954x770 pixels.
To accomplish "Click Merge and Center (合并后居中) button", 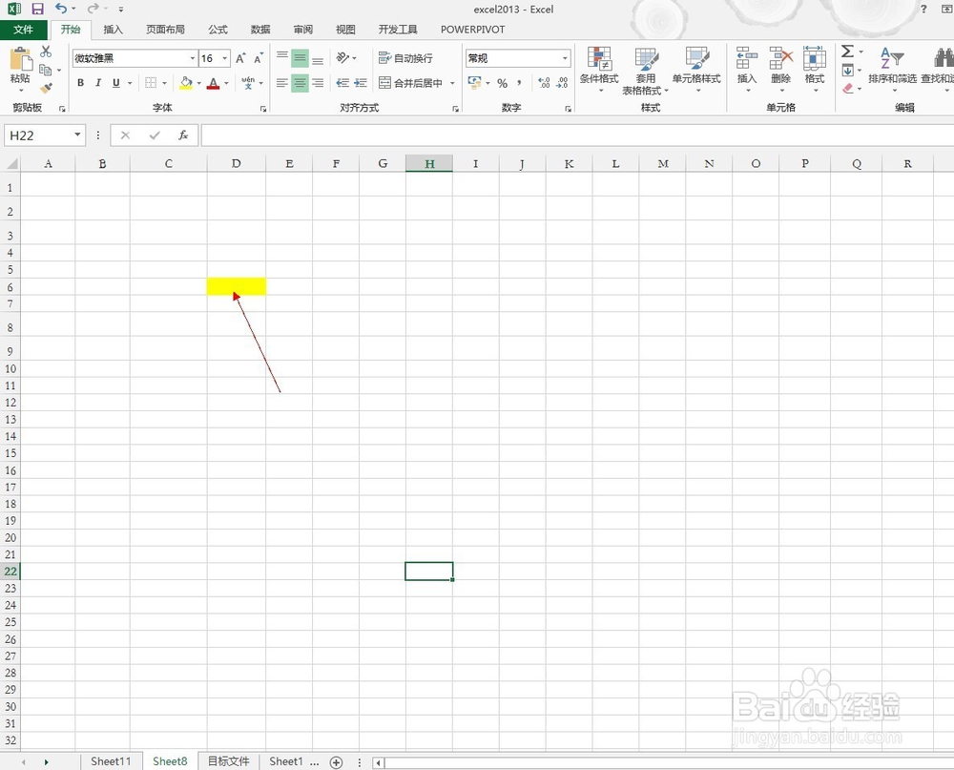I will [410, 83].
